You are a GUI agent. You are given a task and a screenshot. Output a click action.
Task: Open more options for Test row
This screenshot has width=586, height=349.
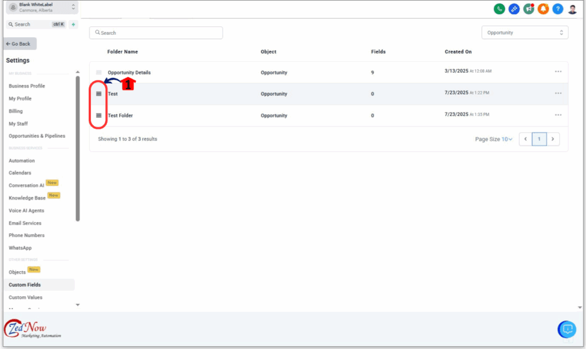click(558, 93)
